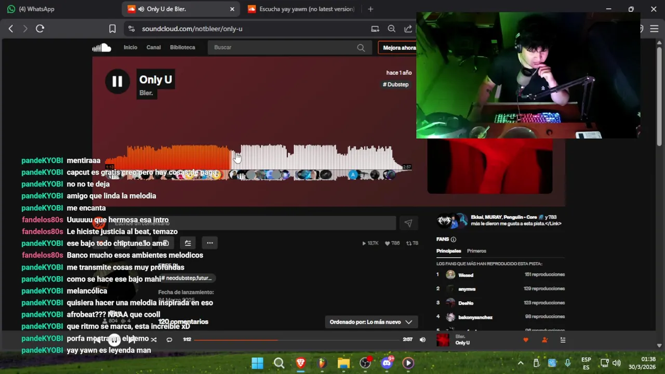Click the 'Escribe un comentario' input field
This screenshot has height=374, width=665.
pos(251,223)
